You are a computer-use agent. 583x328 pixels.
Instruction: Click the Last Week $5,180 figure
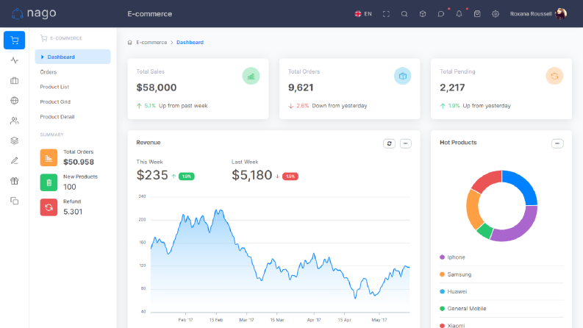pos(251,175)
